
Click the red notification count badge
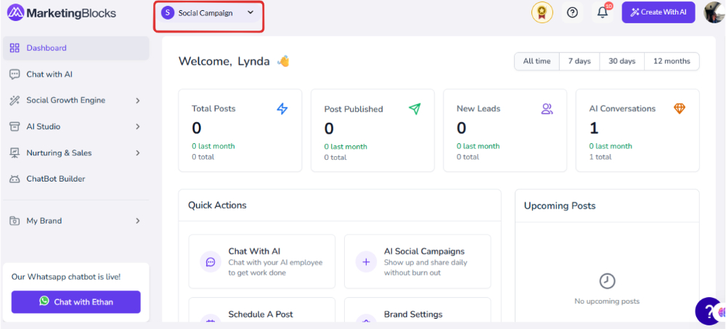(609, 6)
